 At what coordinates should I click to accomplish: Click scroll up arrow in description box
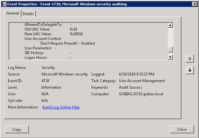(x=170, y=25)
